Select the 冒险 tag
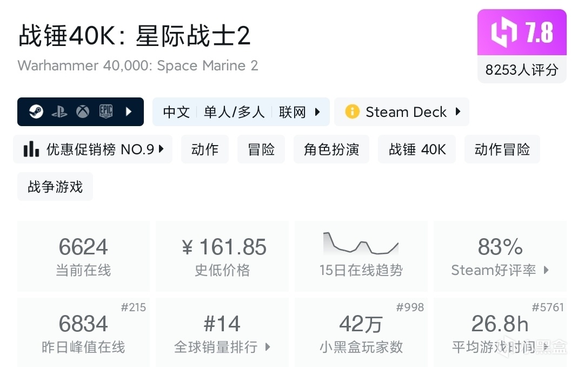This screenshot has height=367, width=584. [x=261, y=149]
